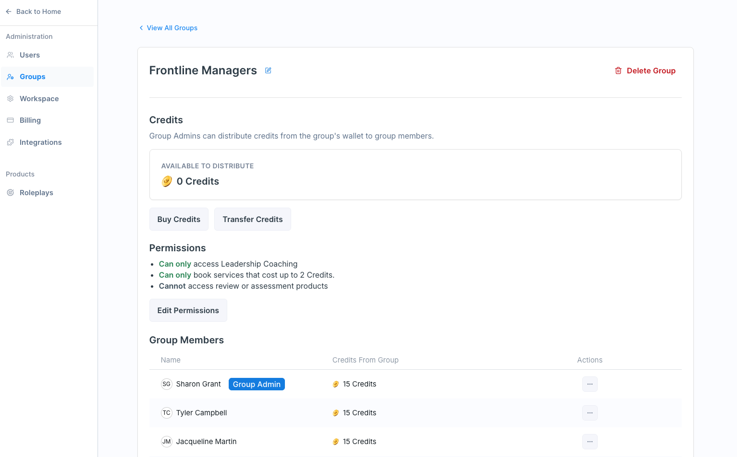Viewport: 737px width, 457px height.
Task: Click the Back to Home arrow icon
Action: tap(9, 12)
